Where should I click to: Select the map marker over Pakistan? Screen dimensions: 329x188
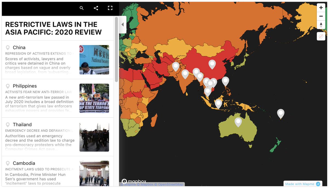(x=176, y=67)
